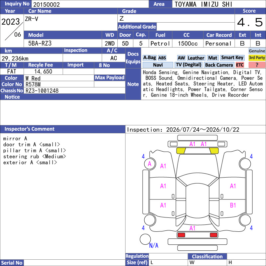Select the Smart Key badge
The width and height of the screenshot is (266, 266).
[232, 58]
